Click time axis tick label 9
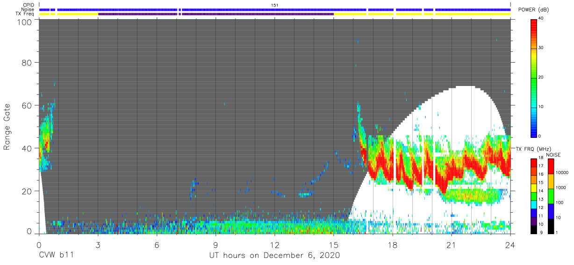574x265 pixels. 215,245
